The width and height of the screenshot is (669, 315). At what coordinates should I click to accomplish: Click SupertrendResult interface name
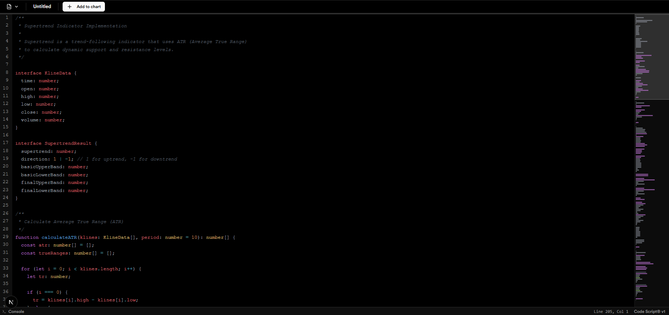[68, 143]
